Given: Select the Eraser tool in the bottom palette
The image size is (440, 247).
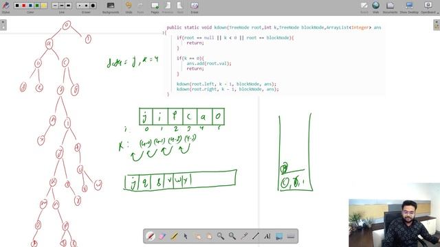Looking at the screenshot, I should pyautogui.click(x=162, y=236).
